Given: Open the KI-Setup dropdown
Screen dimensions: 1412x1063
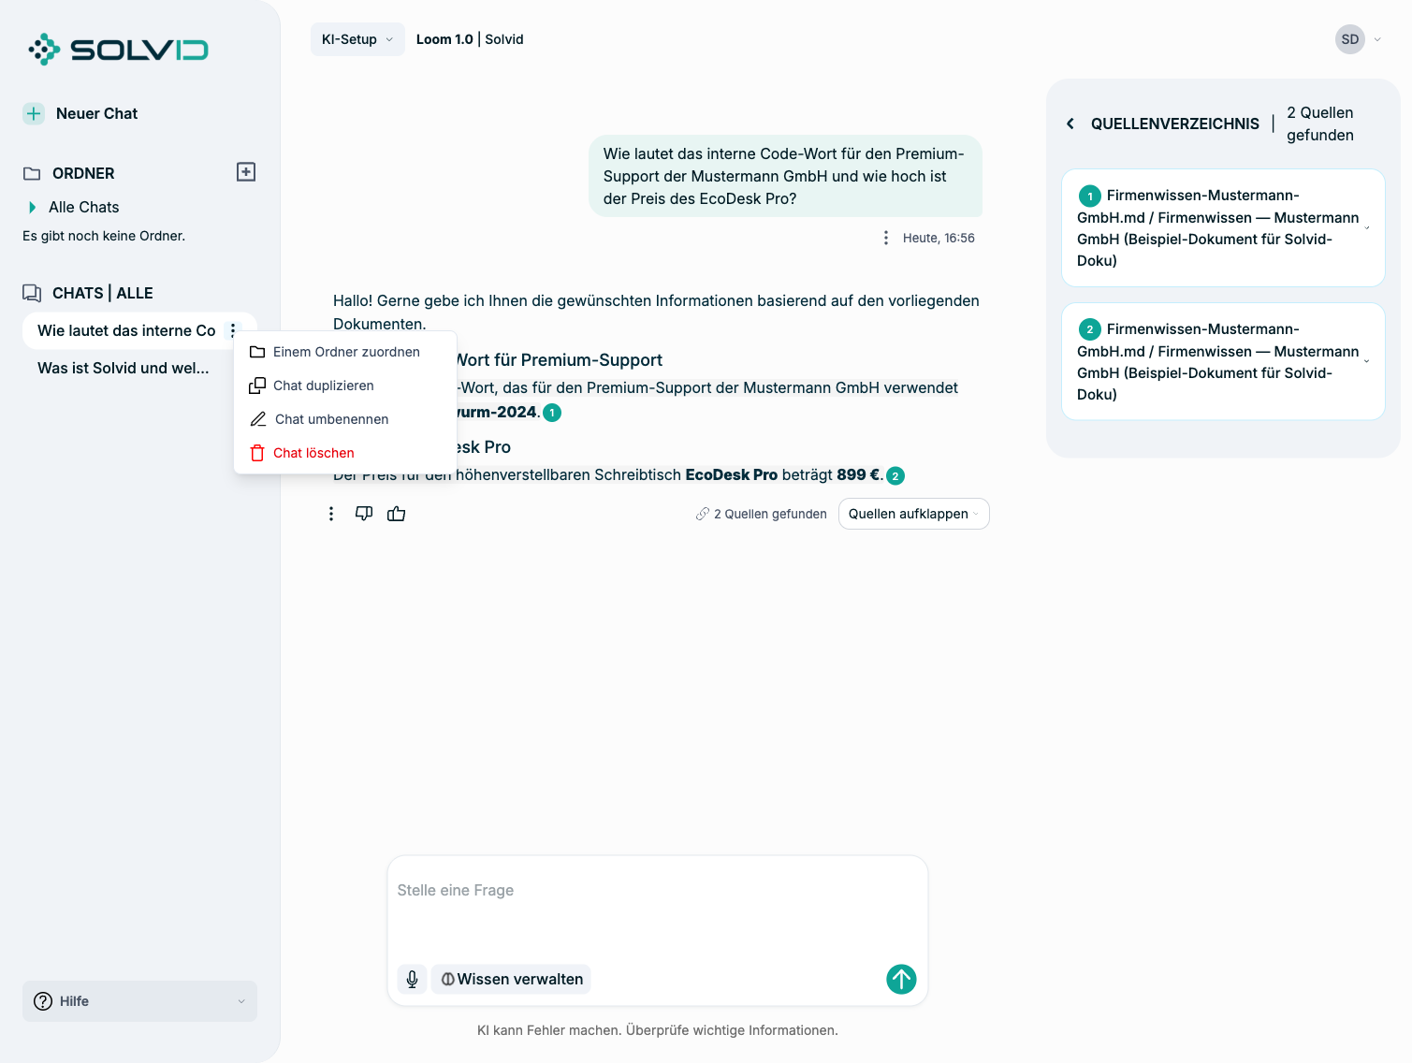Looking at the screenshot, I should [357, 39].
